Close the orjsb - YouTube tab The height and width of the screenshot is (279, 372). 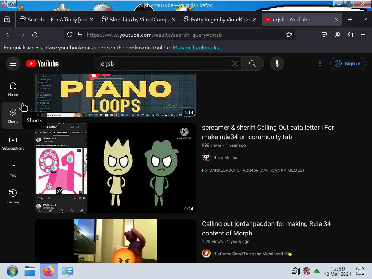(336, 19)
